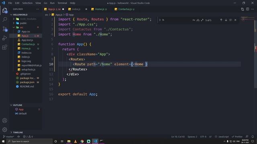Open notifications bell in status bar

click(x=253, y=137)
